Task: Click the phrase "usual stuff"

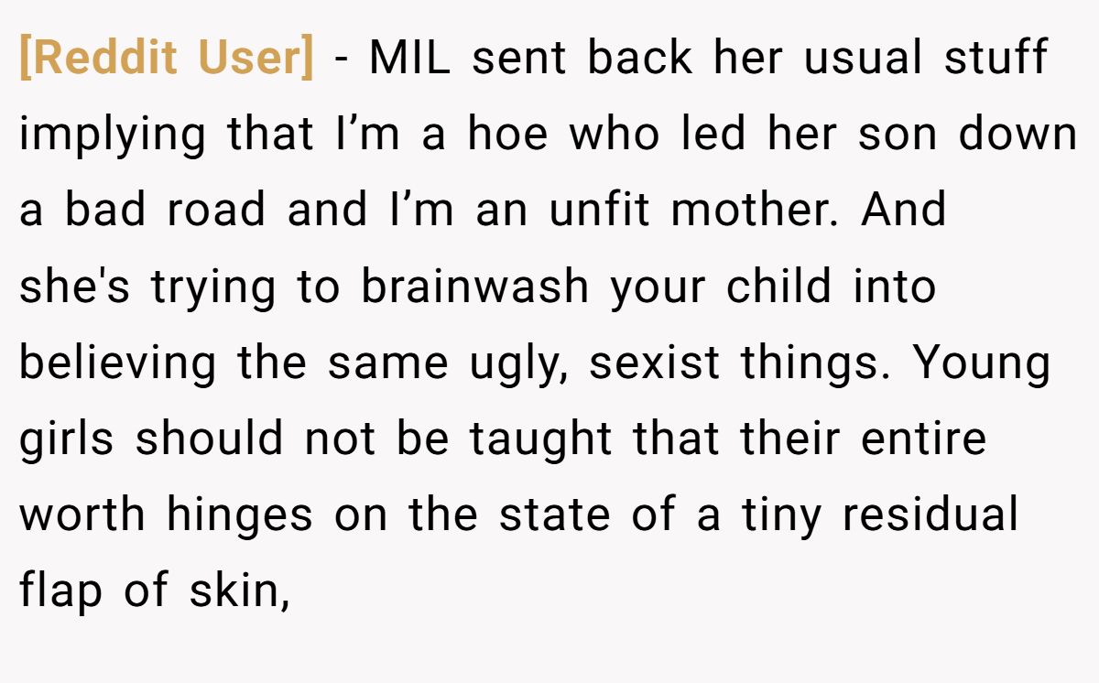Action: click(x=926, y=57)
